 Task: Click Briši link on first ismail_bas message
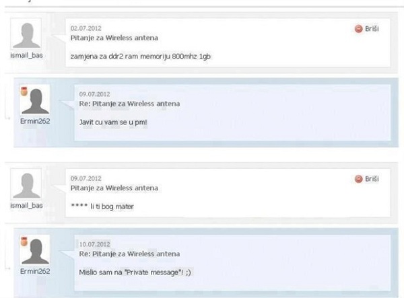click(372, 28)
